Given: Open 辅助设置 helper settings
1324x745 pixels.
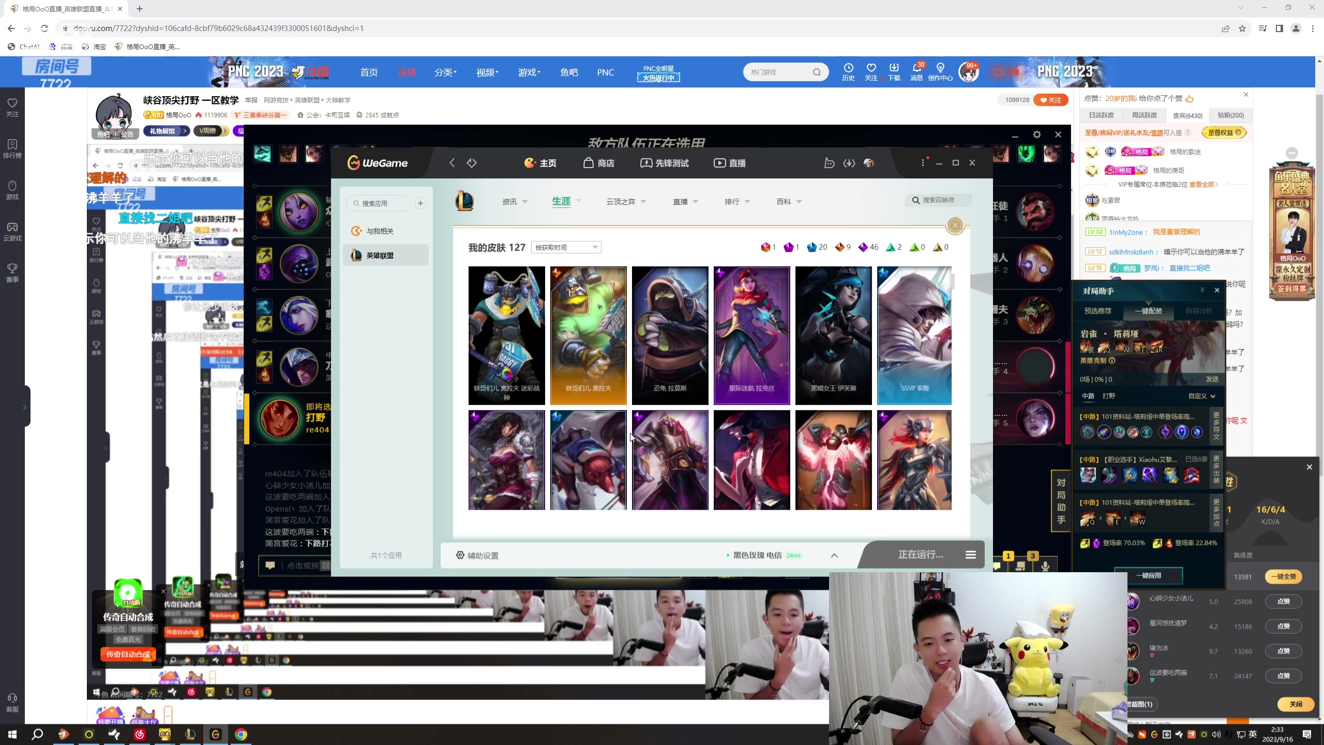Looking at the screenshot, I should (x=477, y=555).
